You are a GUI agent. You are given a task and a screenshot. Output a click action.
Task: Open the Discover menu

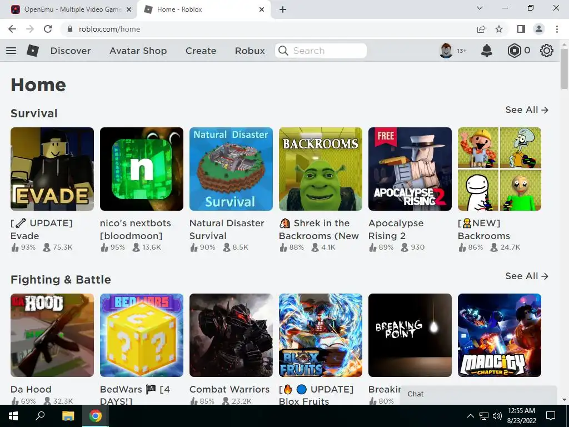(x=71, y=51)
